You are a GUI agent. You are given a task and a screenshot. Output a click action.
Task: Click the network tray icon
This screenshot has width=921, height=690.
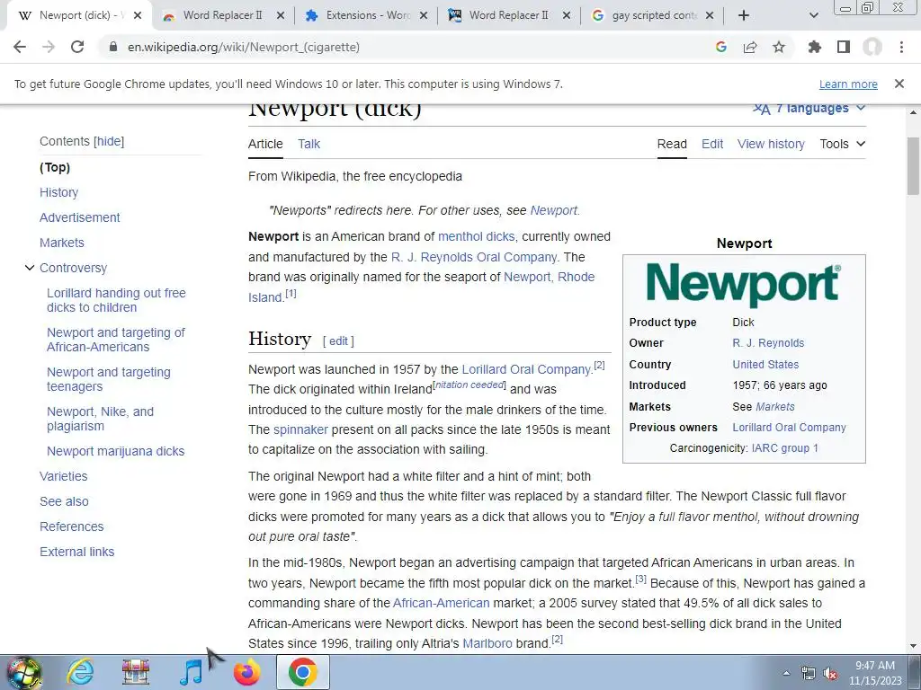point(809,674)
